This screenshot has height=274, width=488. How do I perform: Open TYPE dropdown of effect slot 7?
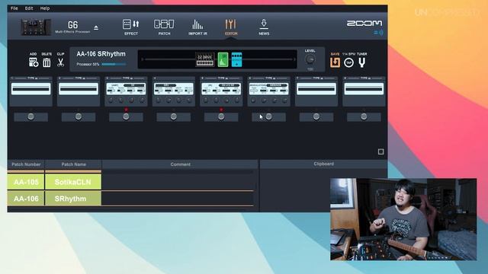(x=317, y=78)
